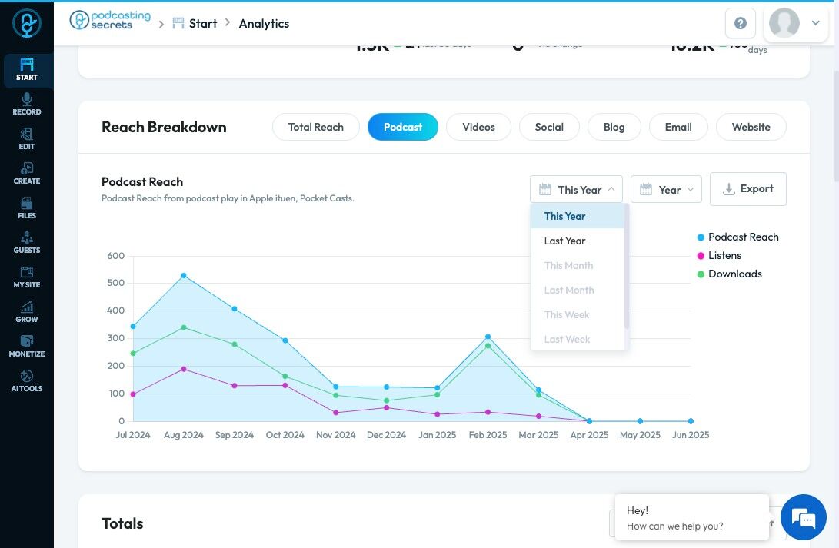Open the help question mark icon

tap(741, 23)
